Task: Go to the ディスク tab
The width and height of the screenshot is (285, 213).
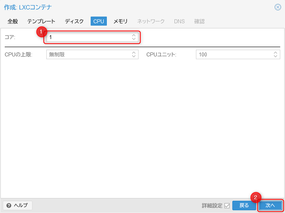Action: tap(74, 21)
